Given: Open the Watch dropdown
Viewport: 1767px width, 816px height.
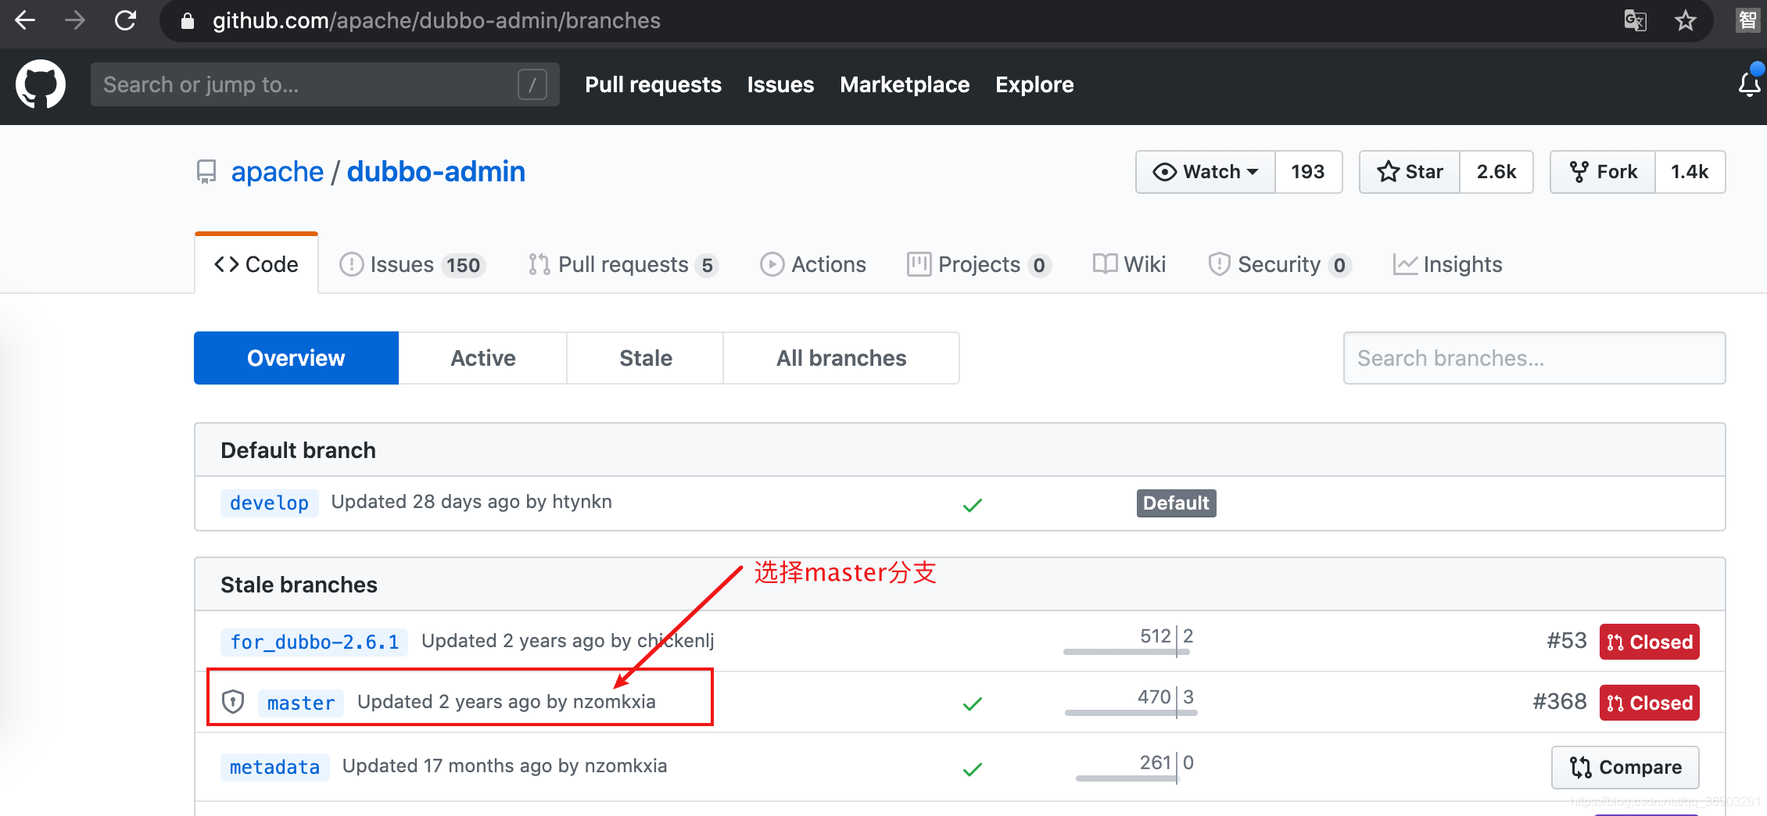Looking at the screenshot, I should coord(1206,172).
